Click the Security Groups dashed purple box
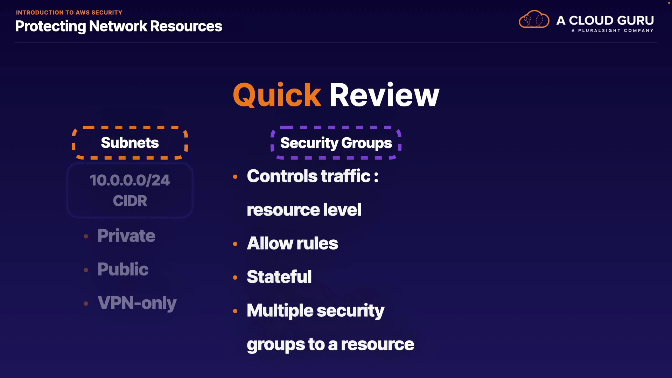Viewport: 672px width, 378px height. point(336,143)
